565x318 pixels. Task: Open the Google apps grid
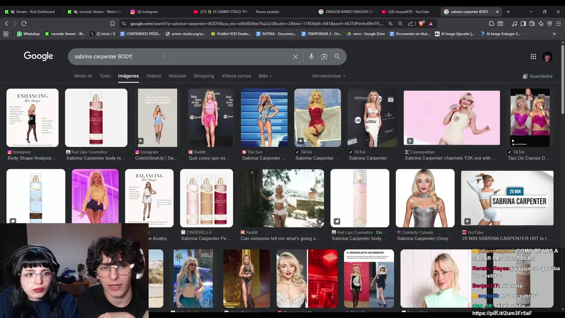(x=533, y=57)
